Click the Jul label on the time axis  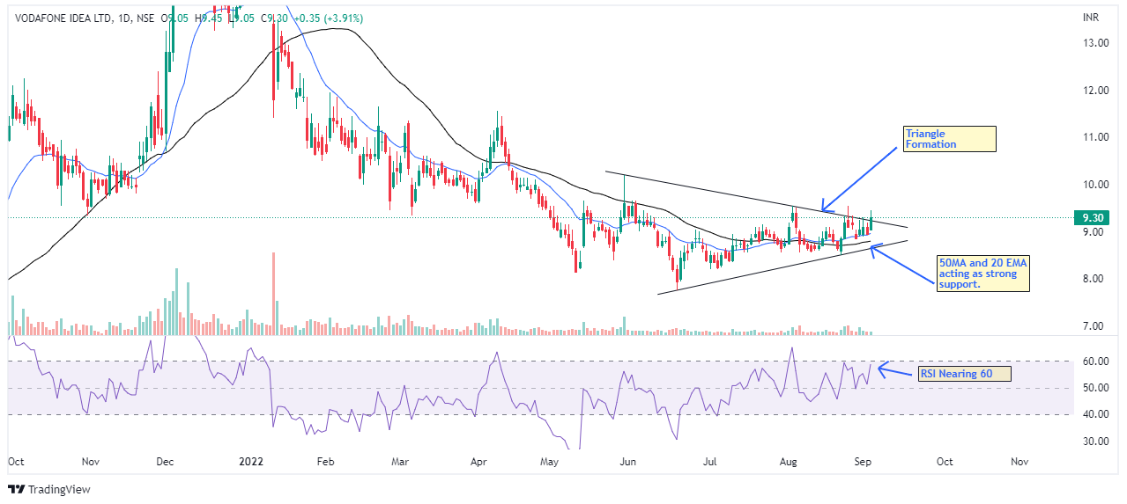708,461
